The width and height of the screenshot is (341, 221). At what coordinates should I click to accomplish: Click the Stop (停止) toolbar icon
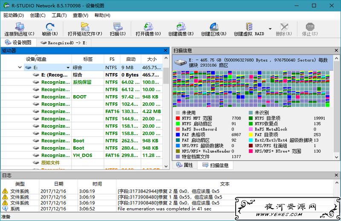(310, 29)
